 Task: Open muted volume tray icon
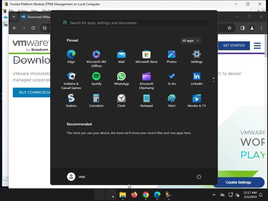point(237,195)
